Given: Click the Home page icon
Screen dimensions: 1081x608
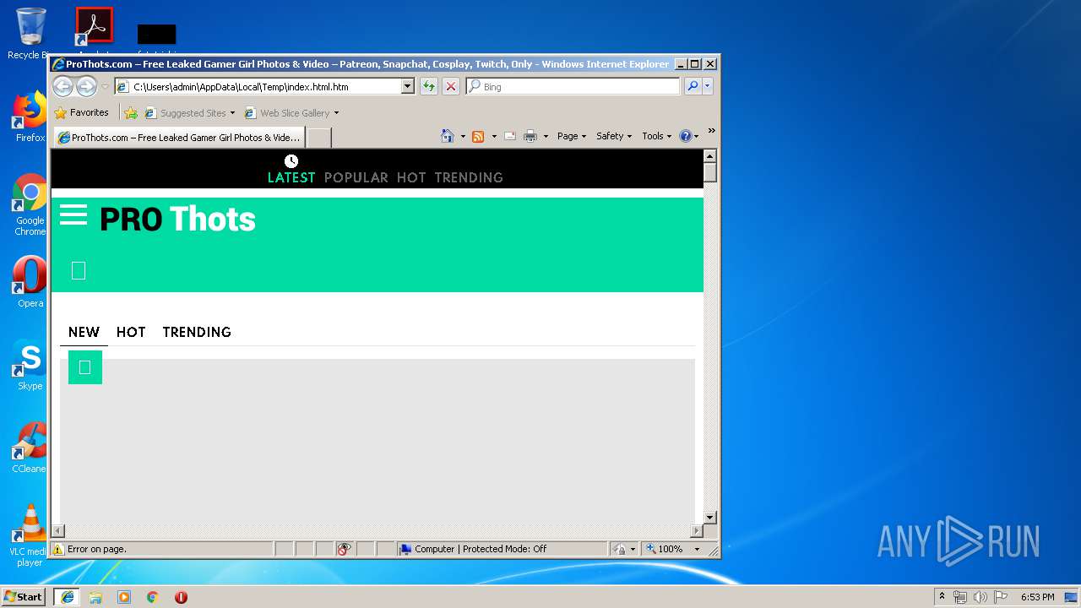Looking at the screenshot, I should [x=448, y=136].
